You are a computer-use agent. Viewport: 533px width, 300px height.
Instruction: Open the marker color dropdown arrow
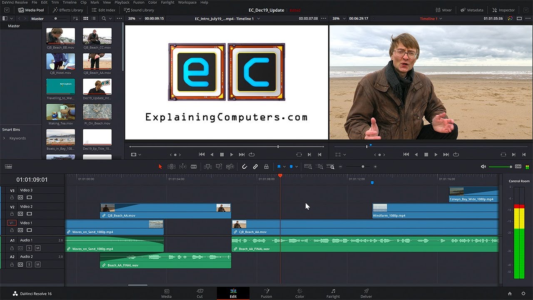pyautogui.click(x=296, y=167)
